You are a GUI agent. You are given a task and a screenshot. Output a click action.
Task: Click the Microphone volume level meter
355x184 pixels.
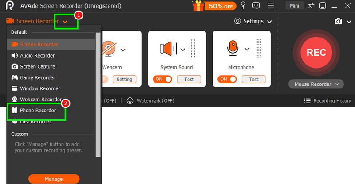tap(259, 48)
